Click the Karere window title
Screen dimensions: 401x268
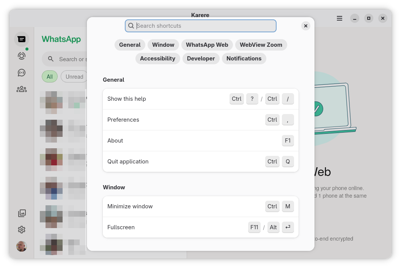click(x=200, y=15)
